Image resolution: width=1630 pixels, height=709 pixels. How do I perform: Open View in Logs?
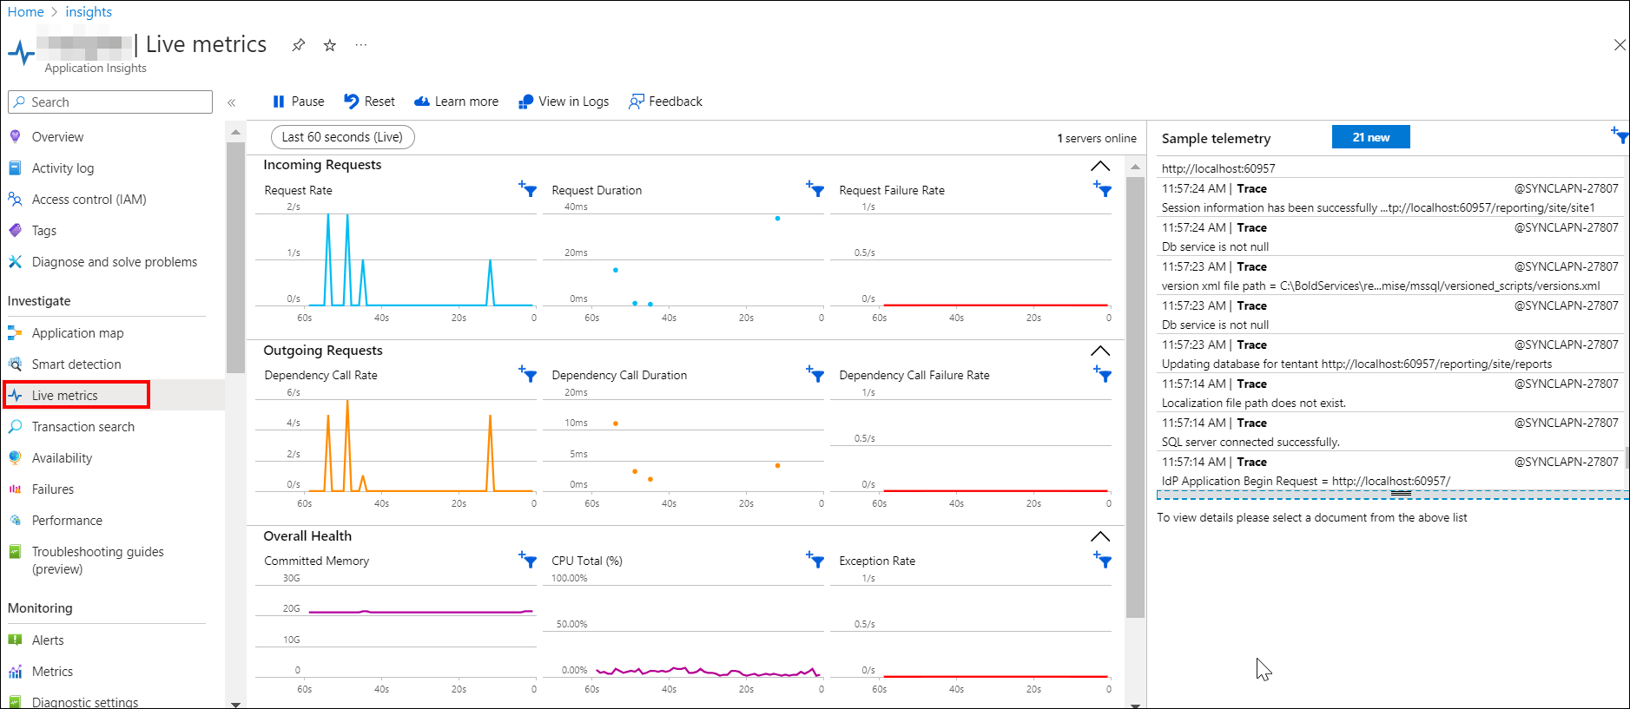click(564, 102)
